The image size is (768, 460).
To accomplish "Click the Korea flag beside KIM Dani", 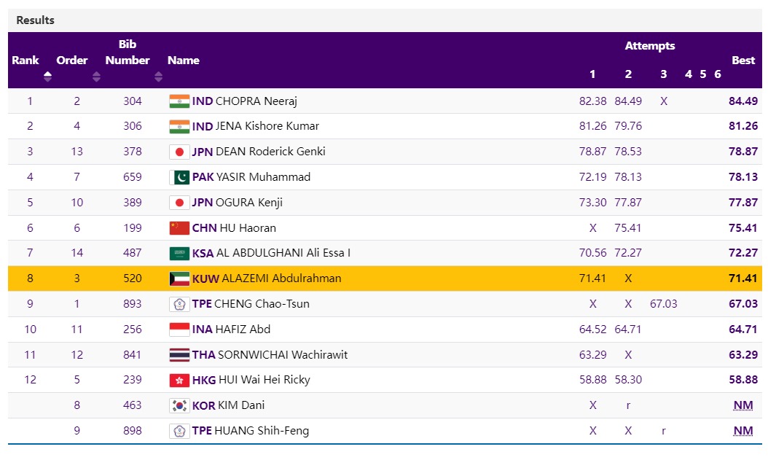I will 179,405.
